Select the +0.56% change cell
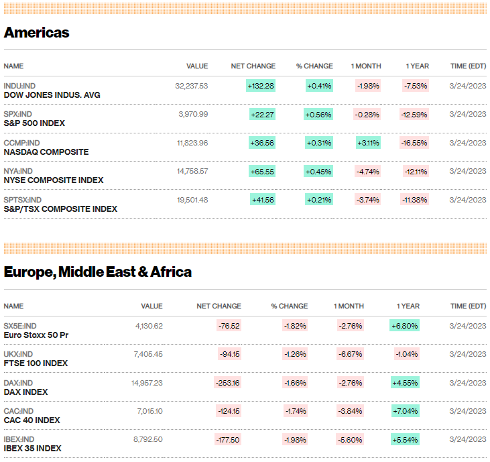The height and width of the screenshot is (462, 490). pos(318,115)
